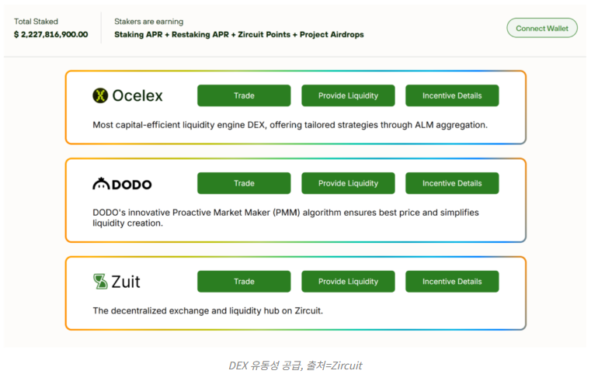Click the DODO logo icon
Image resolution: width=605 pixels, height=381 pixels.
tap(101, 184)
